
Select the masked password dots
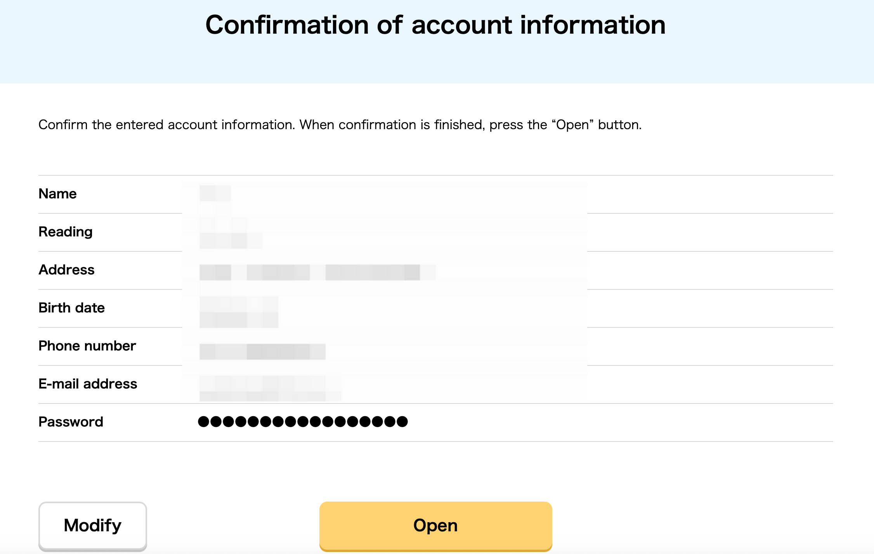pyautogui.click(x=303, y=422)
